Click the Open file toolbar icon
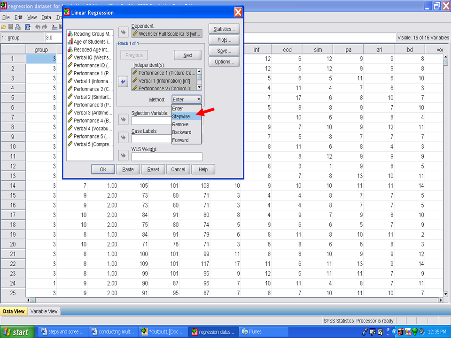 (x=4, y=27)
